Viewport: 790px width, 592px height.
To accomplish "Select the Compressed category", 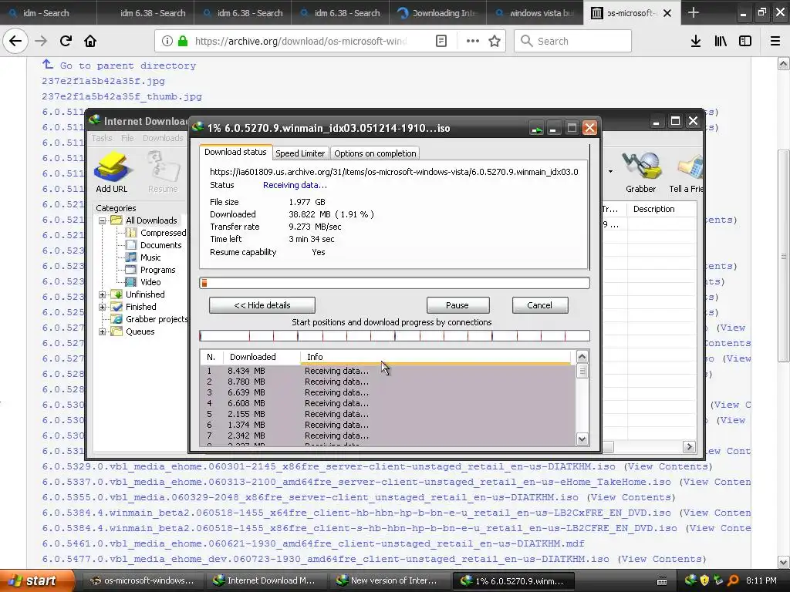I will click(x=164, y=233).
